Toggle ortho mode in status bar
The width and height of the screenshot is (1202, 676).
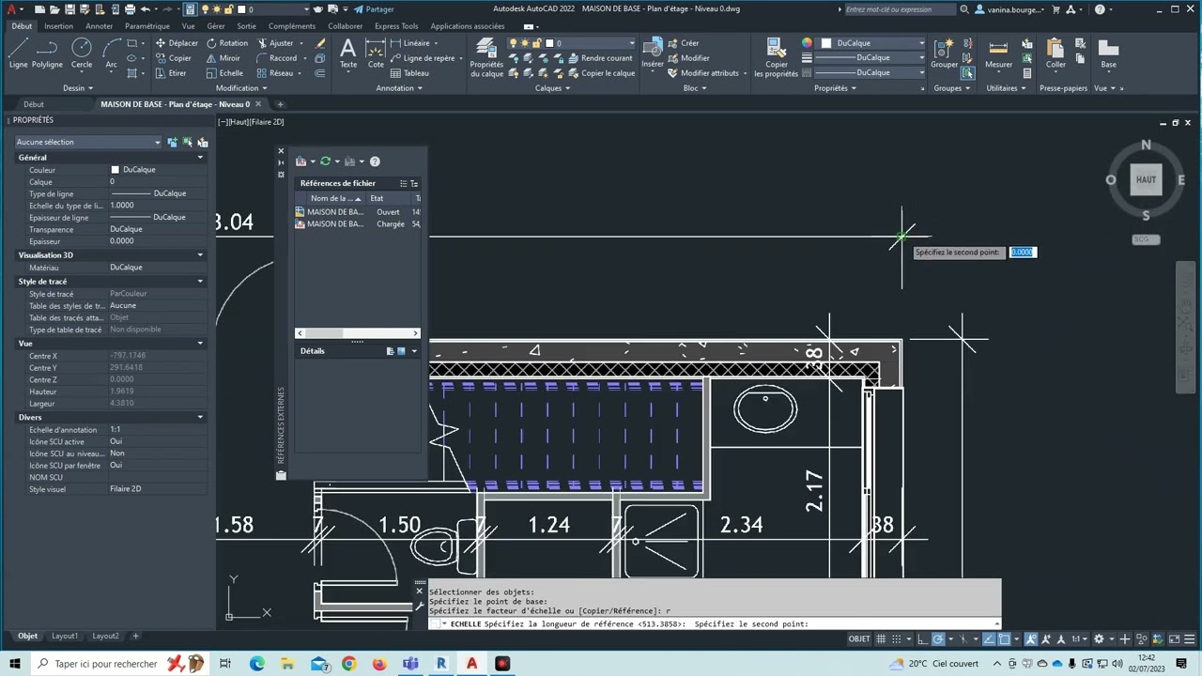[x=923, y=639]
